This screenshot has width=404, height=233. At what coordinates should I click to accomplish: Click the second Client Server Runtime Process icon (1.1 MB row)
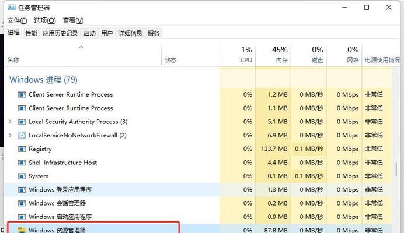[22, 108]
